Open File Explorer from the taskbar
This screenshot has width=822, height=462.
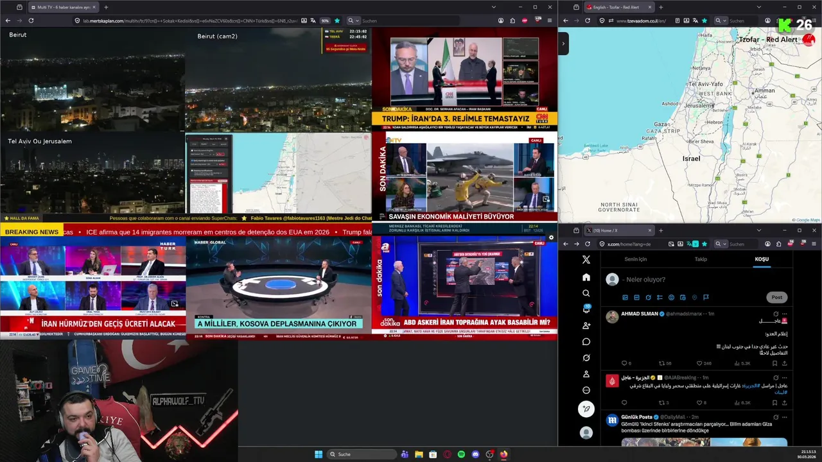tap(419, 454)
